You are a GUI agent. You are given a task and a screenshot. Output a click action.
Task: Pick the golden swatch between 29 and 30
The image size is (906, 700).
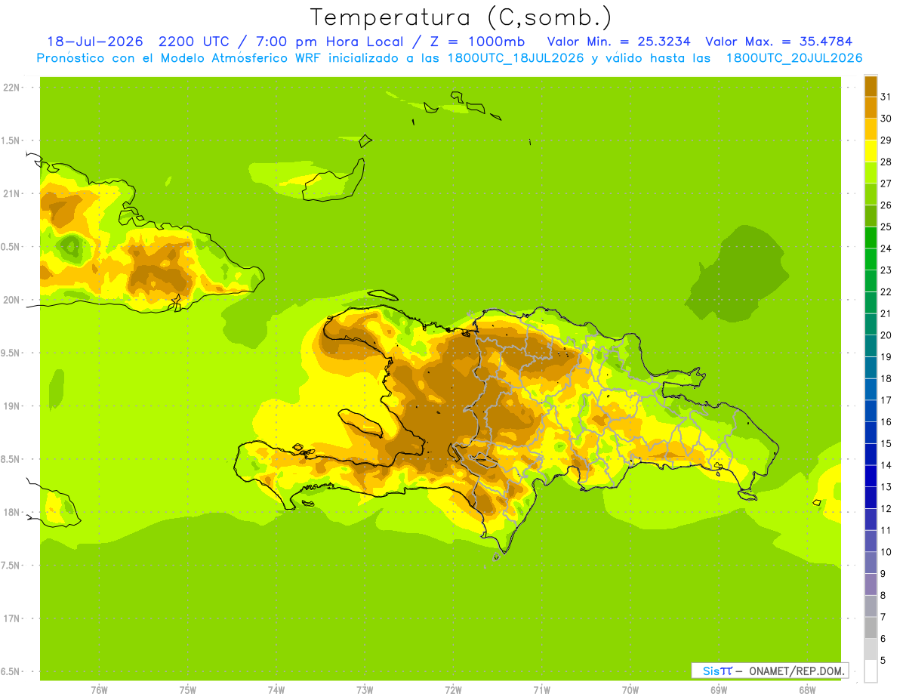coord(871,129)
